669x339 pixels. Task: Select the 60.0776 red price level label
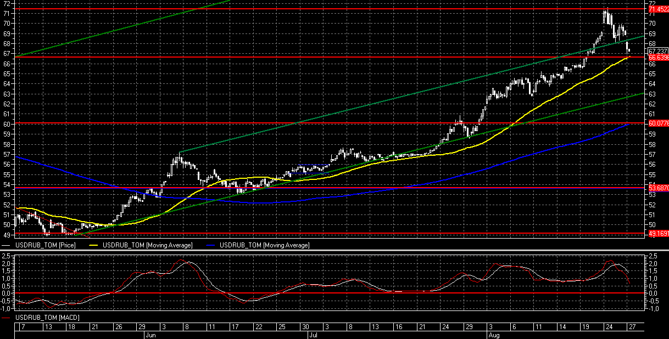tap(658, 123)
